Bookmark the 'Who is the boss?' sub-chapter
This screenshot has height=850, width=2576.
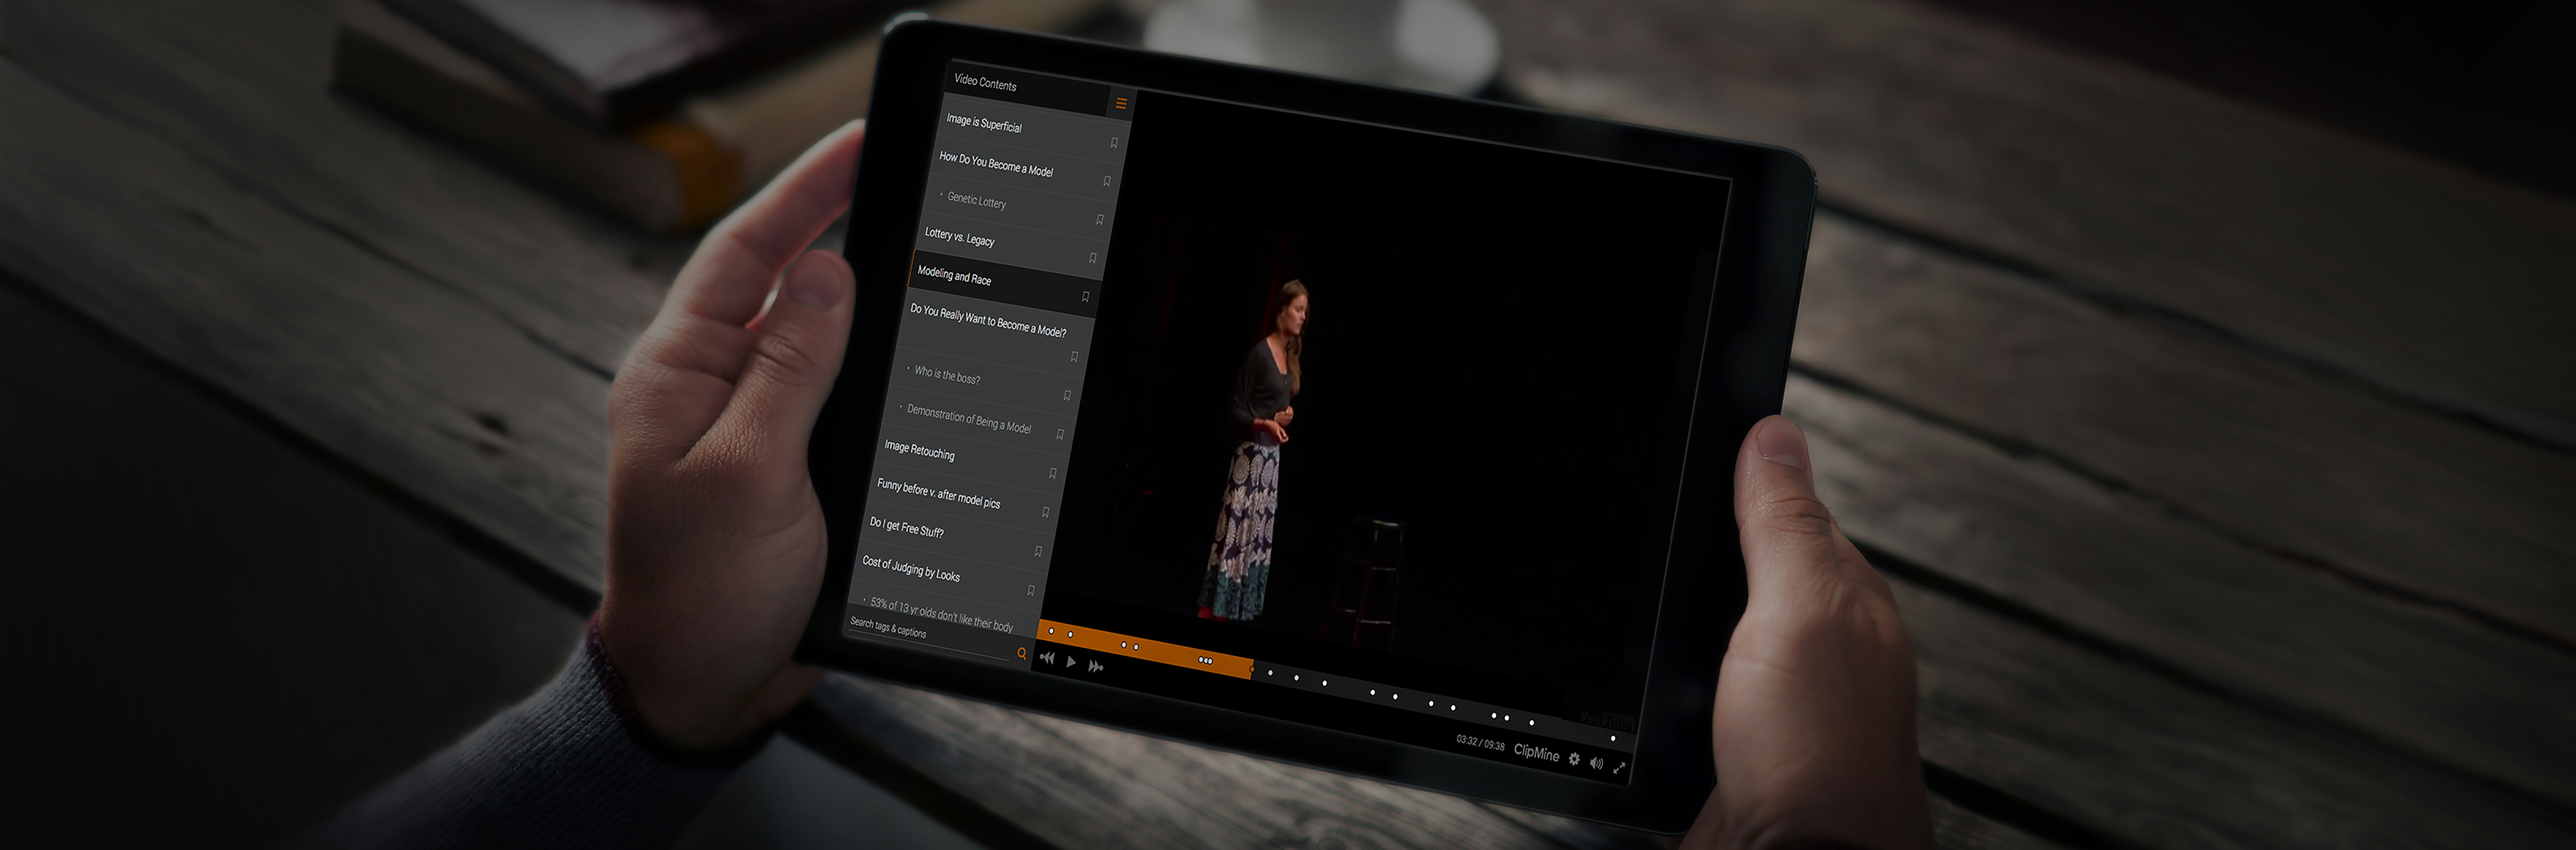tap(1067, 396)
